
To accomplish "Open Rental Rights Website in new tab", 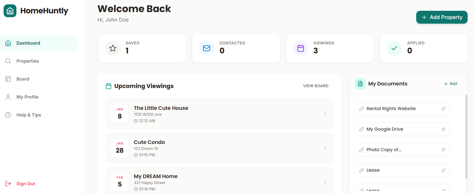I will coord(444,109).
